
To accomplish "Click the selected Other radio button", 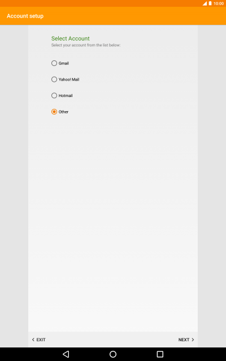I will click(x=54, y=112).
